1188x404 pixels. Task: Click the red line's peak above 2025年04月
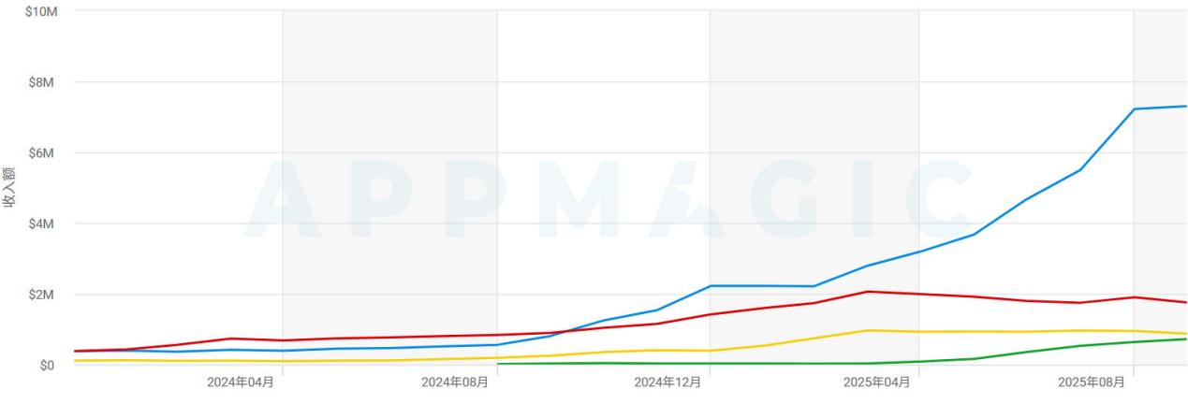pyautogui.click(x=868, y=292)
